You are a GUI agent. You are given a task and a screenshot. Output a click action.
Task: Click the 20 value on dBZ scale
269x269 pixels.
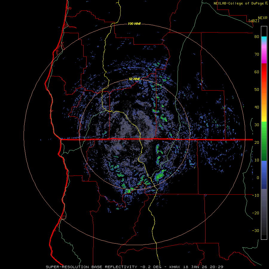tap(257, 143)
